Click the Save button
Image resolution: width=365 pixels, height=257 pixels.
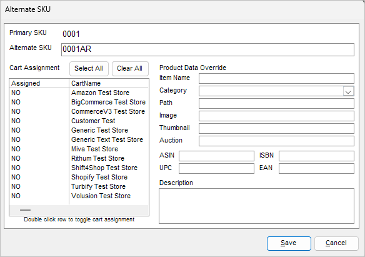click(289, 243)
